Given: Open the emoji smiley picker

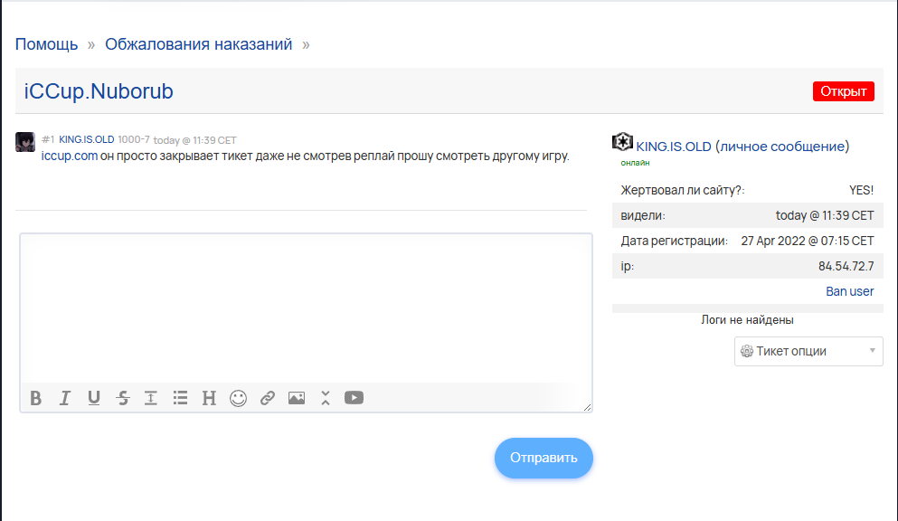Looking at the screenshot, I should 238,398.
